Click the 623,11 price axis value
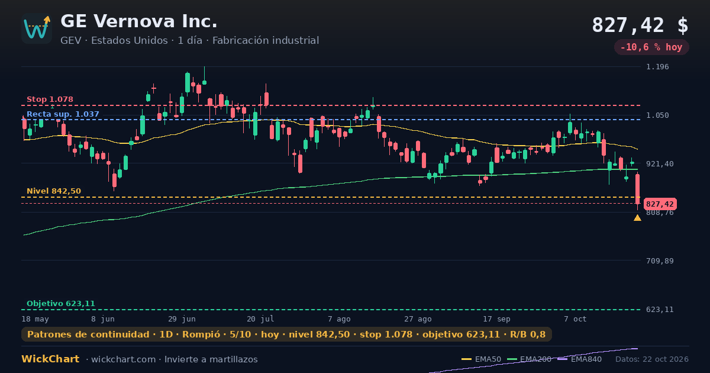 (x=660, y=310)
